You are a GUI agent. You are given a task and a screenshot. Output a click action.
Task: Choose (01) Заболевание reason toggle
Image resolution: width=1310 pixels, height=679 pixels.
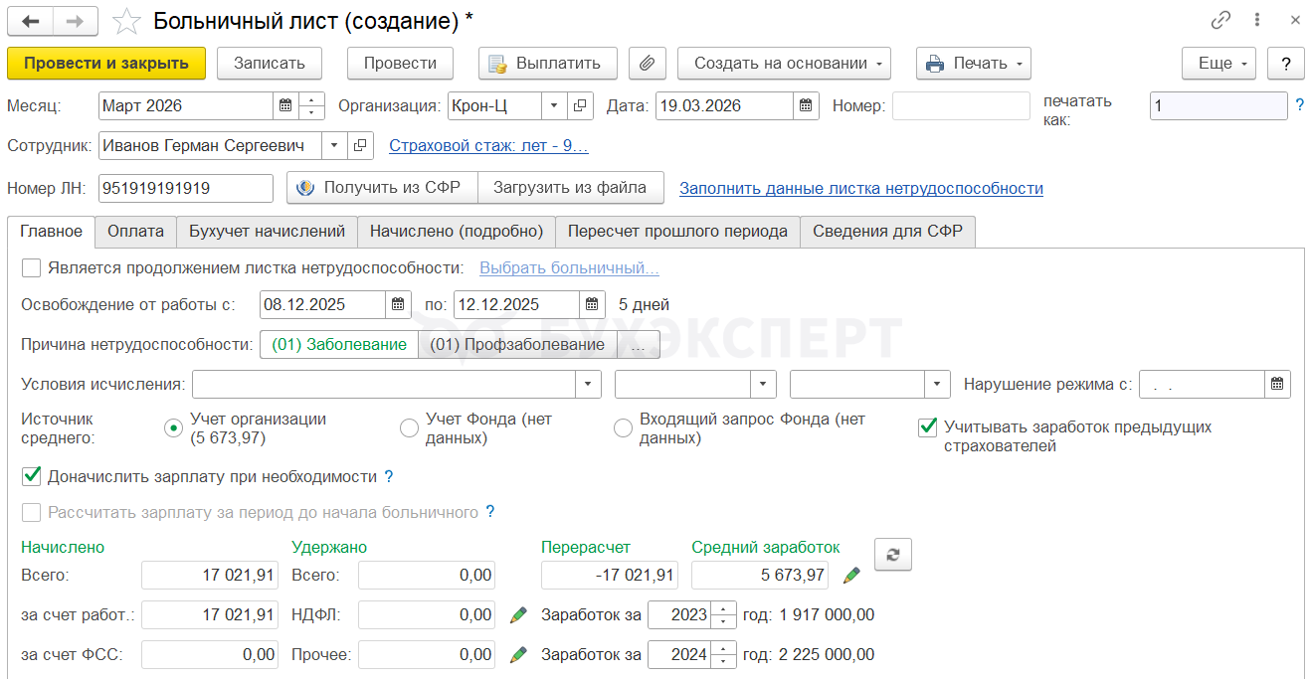339,344
